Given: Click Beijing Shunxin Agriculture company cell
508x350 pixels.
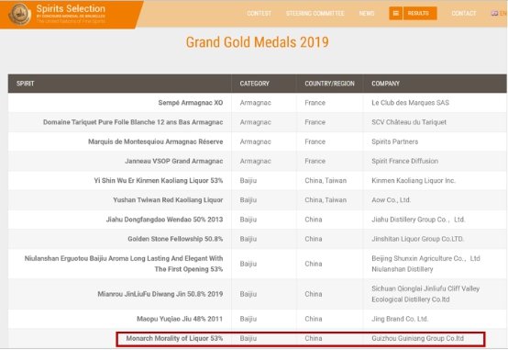Looking at the screenshot, I should (425, 264).
